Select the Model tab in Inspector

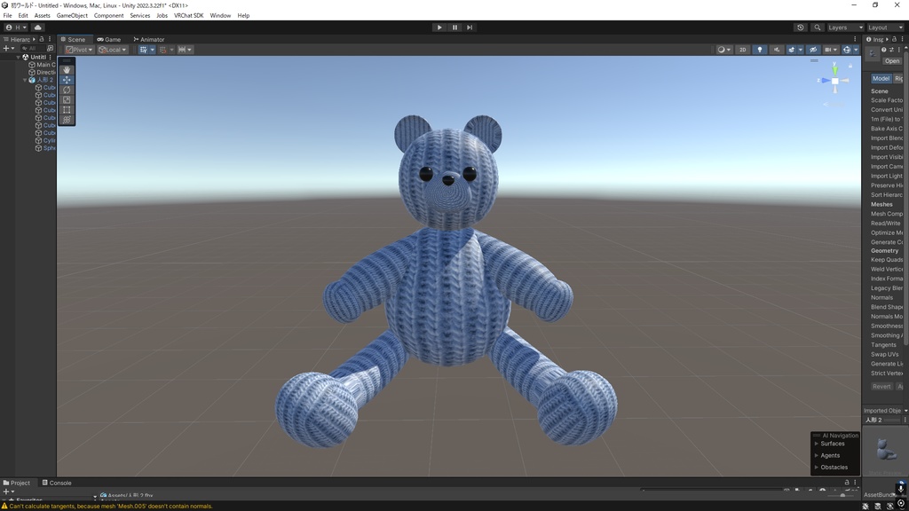881,78
